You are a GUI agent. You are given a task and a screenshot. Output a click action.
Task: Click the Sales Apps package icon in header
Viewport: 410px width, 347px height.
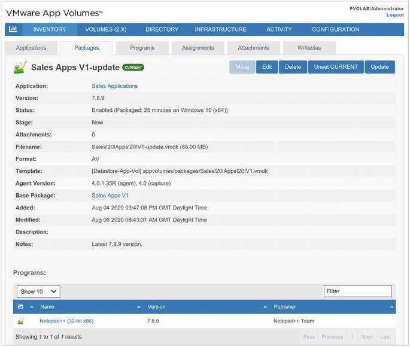20,68
